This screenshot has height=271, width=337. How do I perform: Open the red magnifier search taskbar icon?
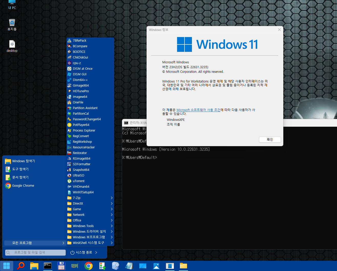[x=20, y=266]
